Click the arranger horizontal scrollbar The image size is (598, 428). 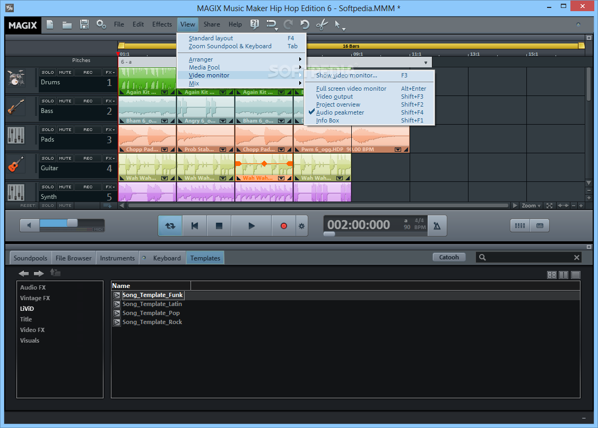tap(318, 205)
